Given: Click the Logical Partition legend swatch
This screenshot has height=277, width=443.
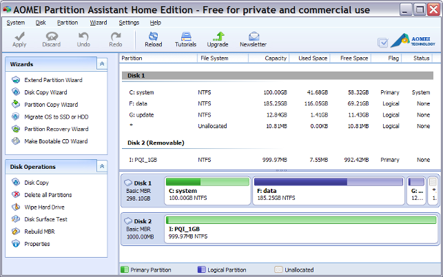Looking at the screenshot, I should pos(201,269).
